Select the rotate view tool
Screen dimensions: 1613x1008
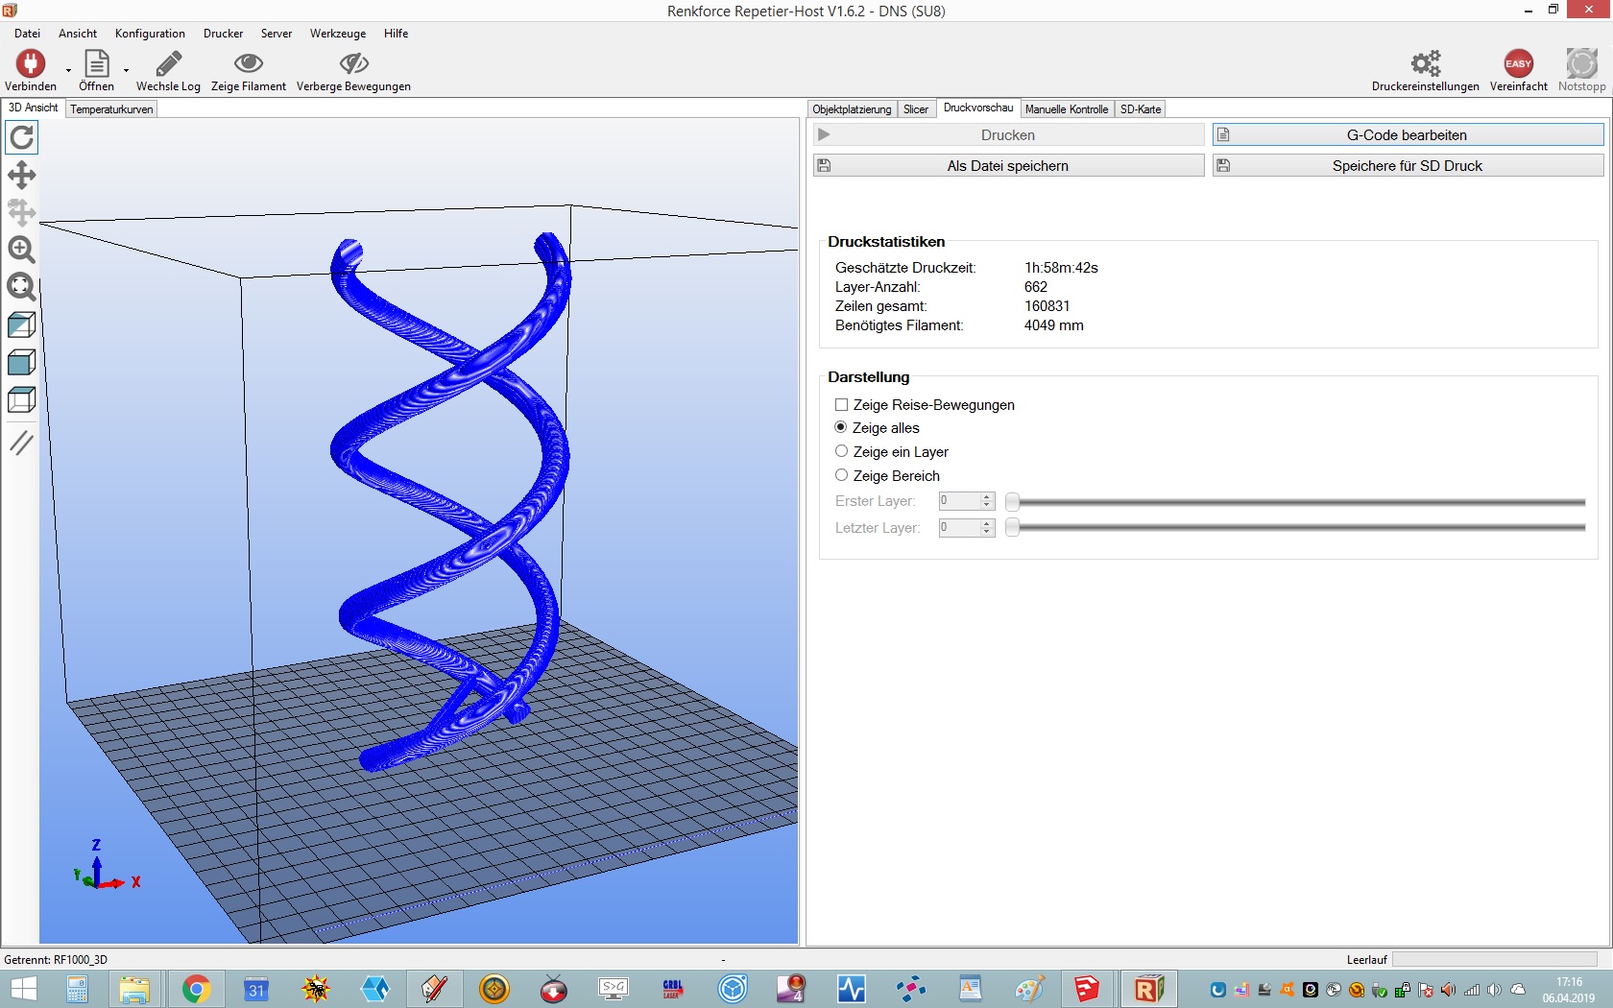pos(21,138)
